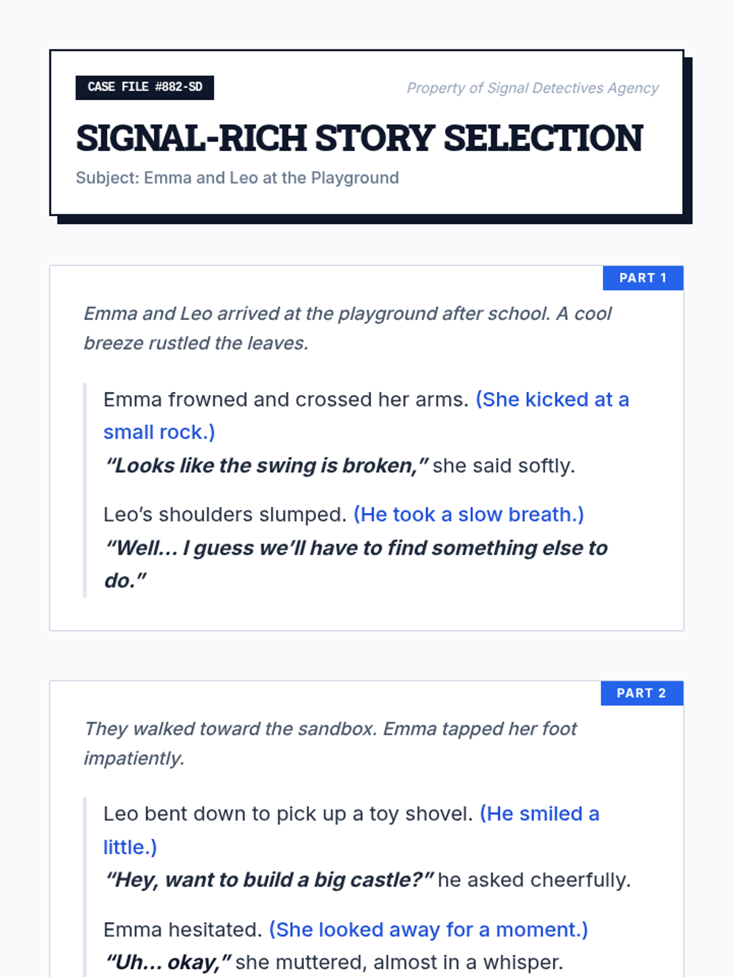Click the quote 'Hey, want to build a big castle?'
The width and height of the screenshot is (733, 977).
tap(269, 880)
